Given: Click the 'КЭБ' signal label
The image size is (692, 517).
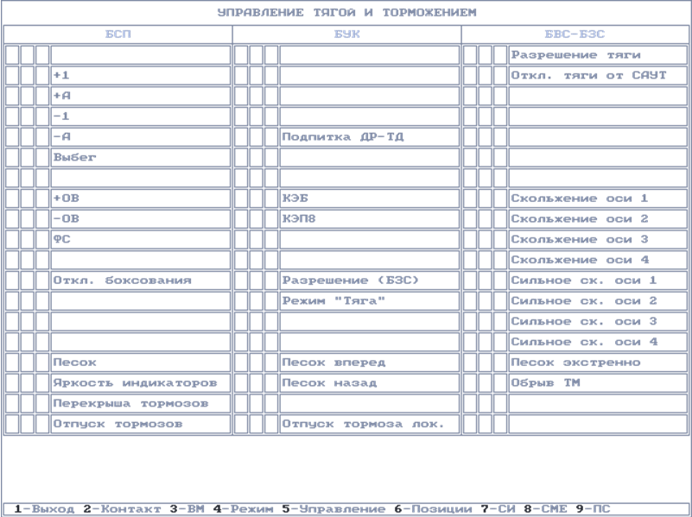Looking at the screenshot, I should pyautogui.click(x=295, y=199).
